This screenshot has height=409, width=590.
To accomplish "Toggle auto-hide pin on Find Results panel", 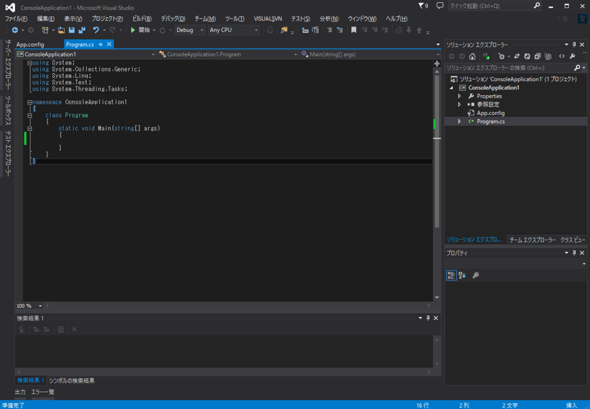I will 428,318.
